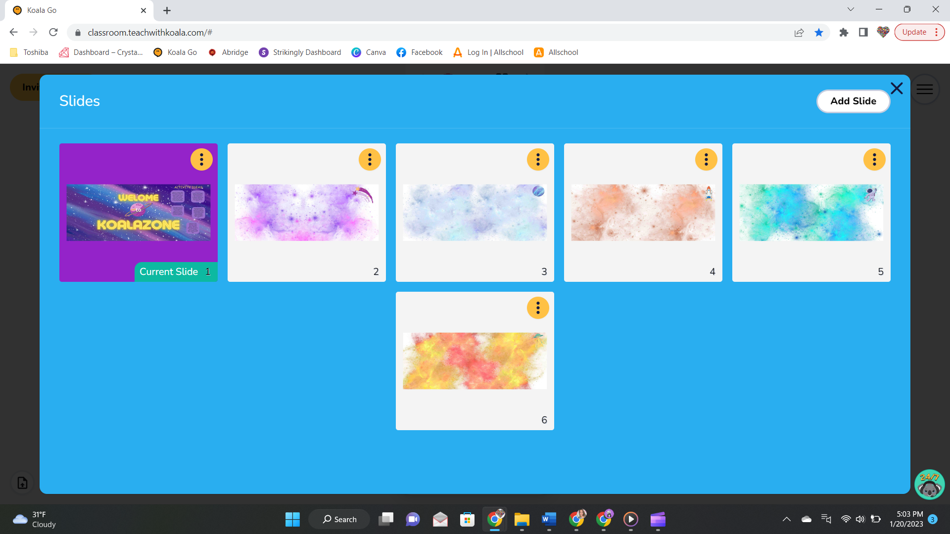
Task: Open the Chrome side panel icon
Action: (x=863, y=32)
